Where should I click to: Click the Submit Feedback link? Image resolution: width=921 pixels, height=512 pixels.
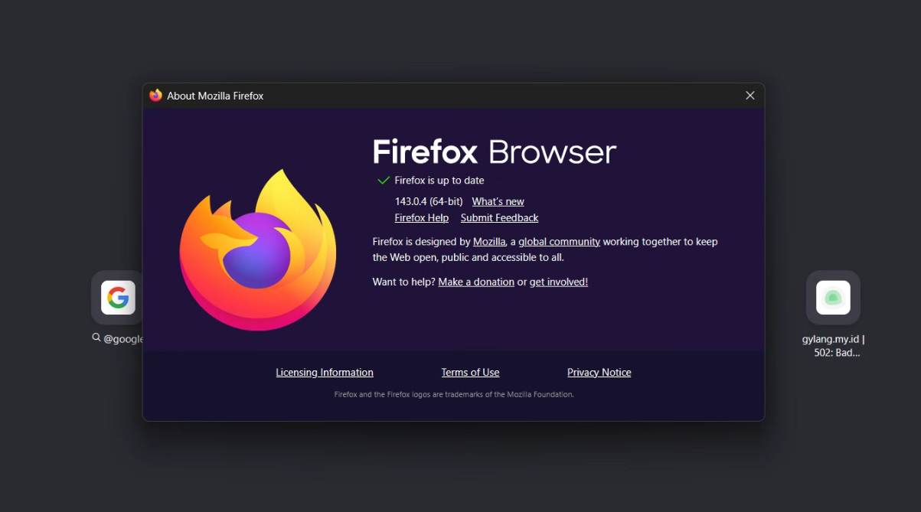pos(499,218)
